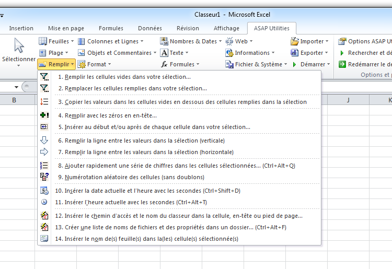This screenshot has height=269, width=392.
Task: Switch to the Révision tab
Action: coord(188,28)
